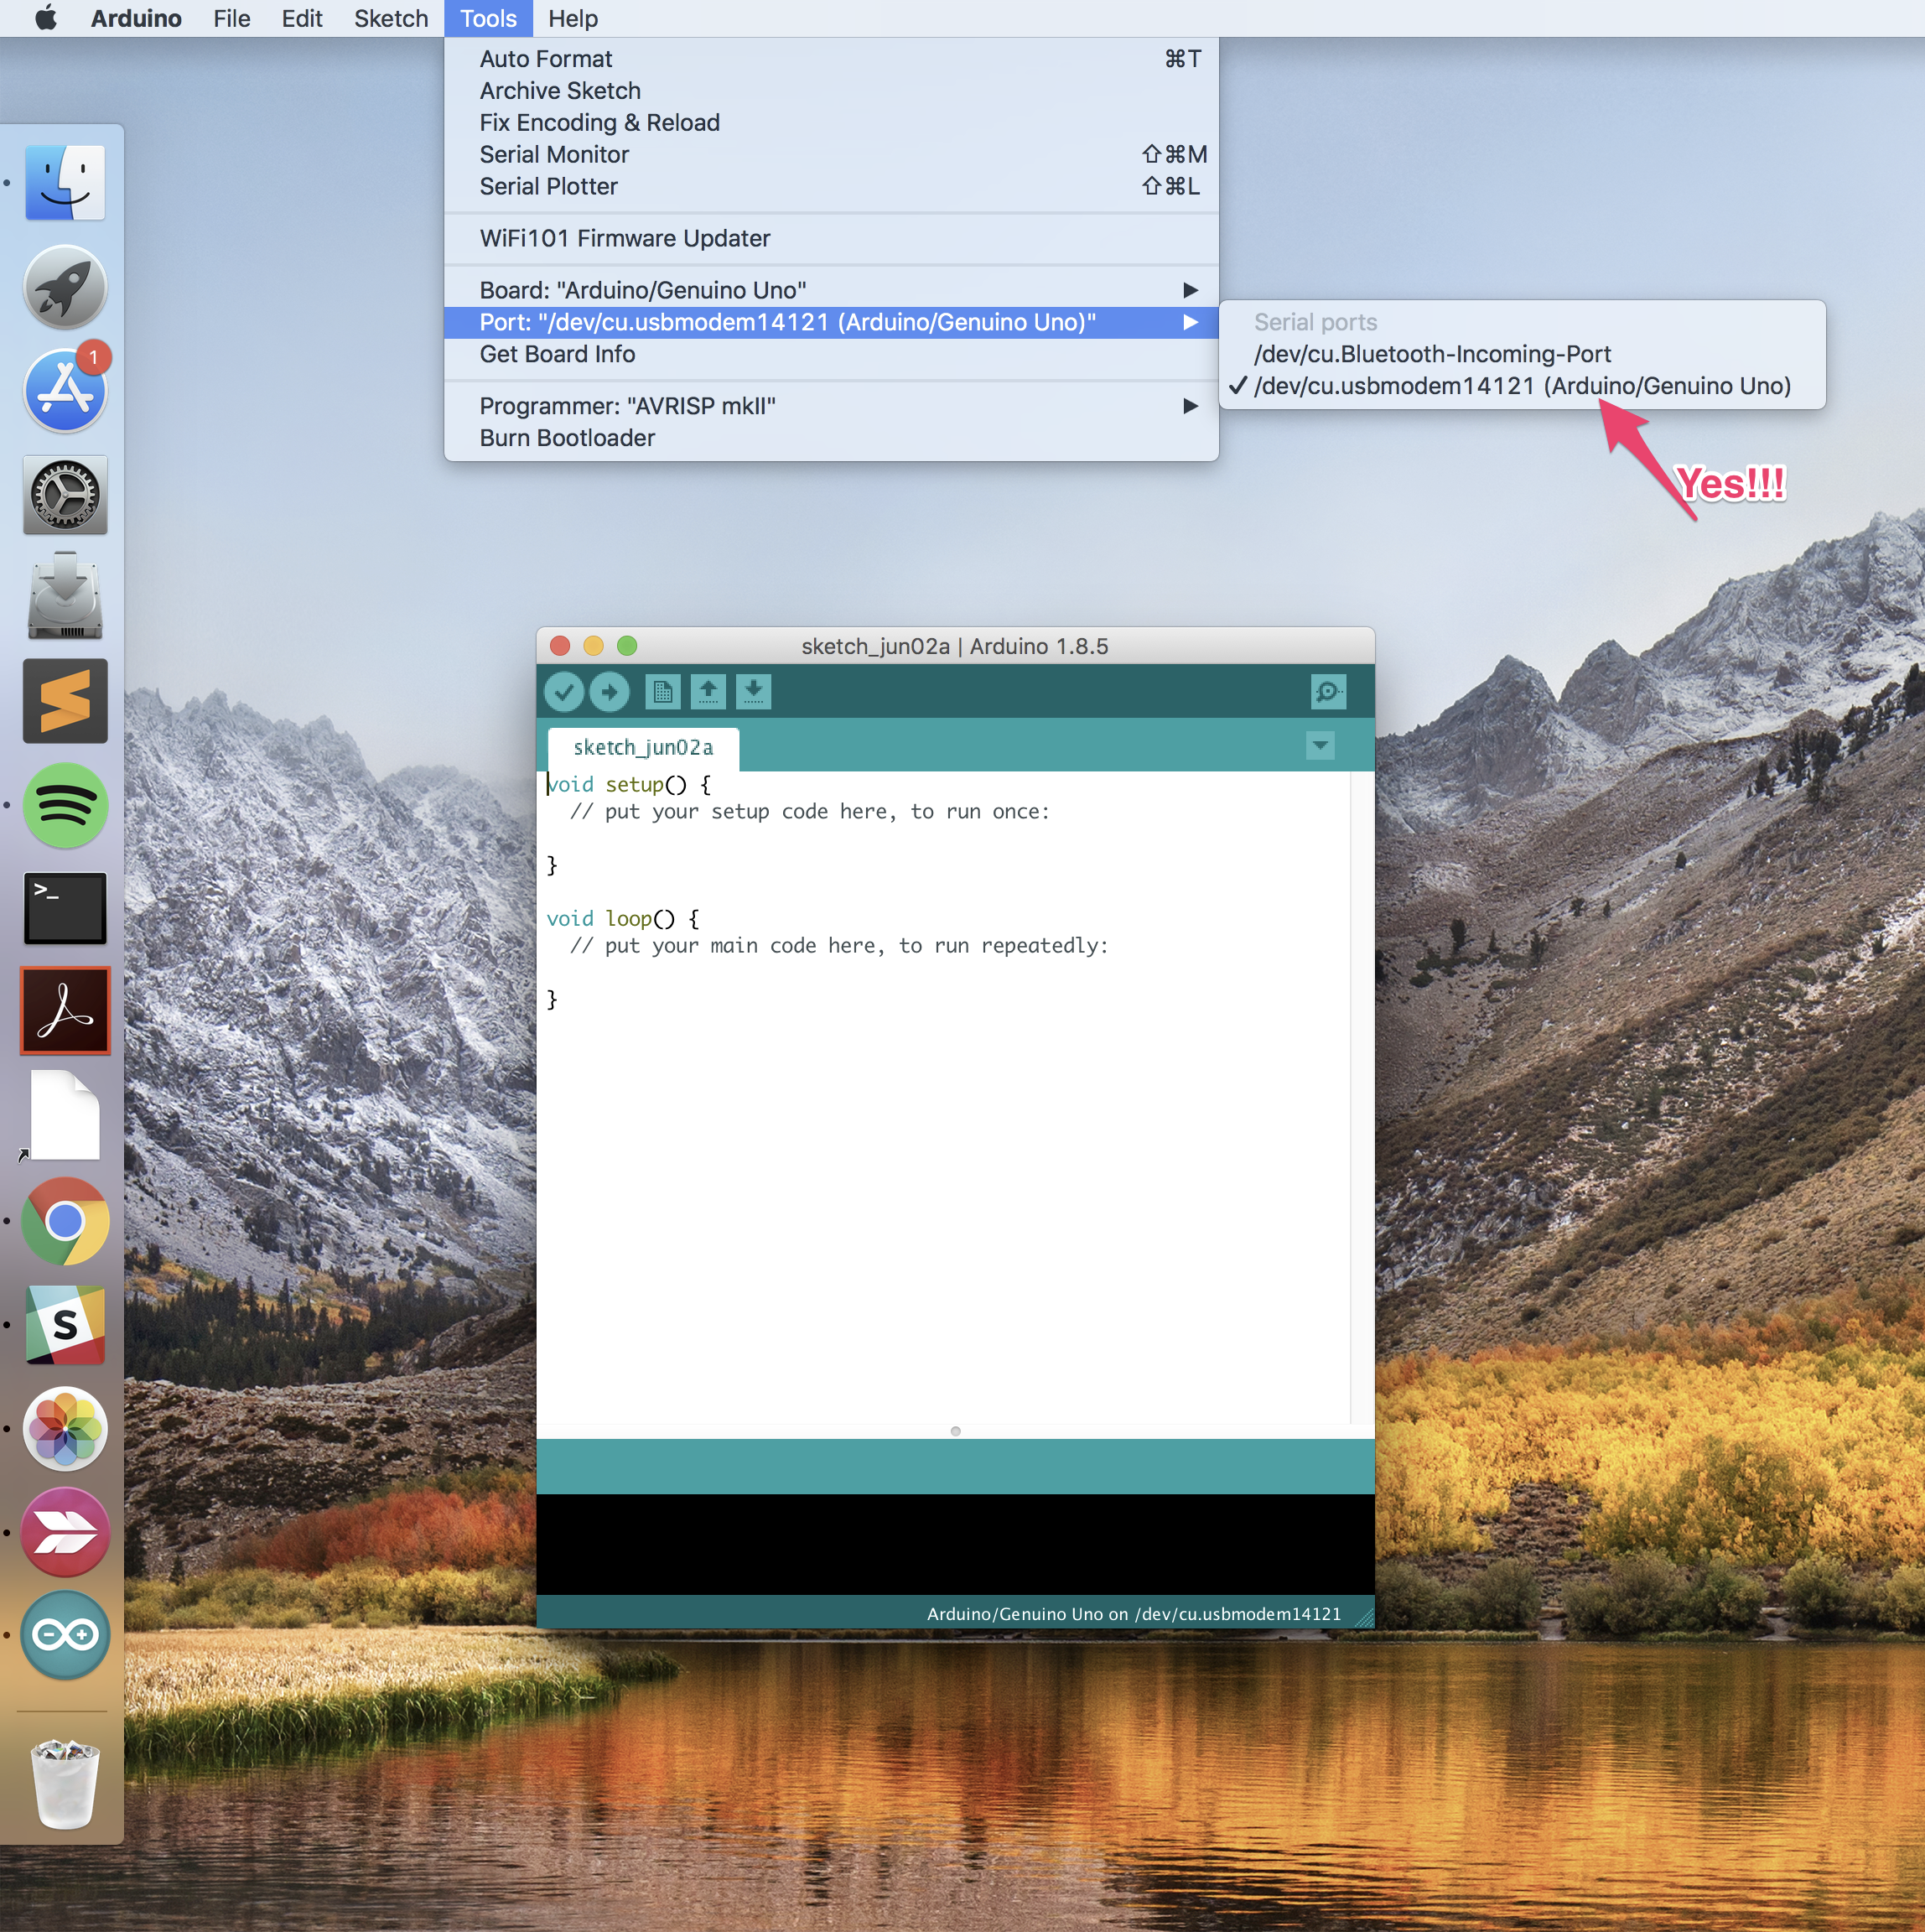1925x1932 pixels.
Task: Close the Arduino sketch window
Action: pos(560,646)
